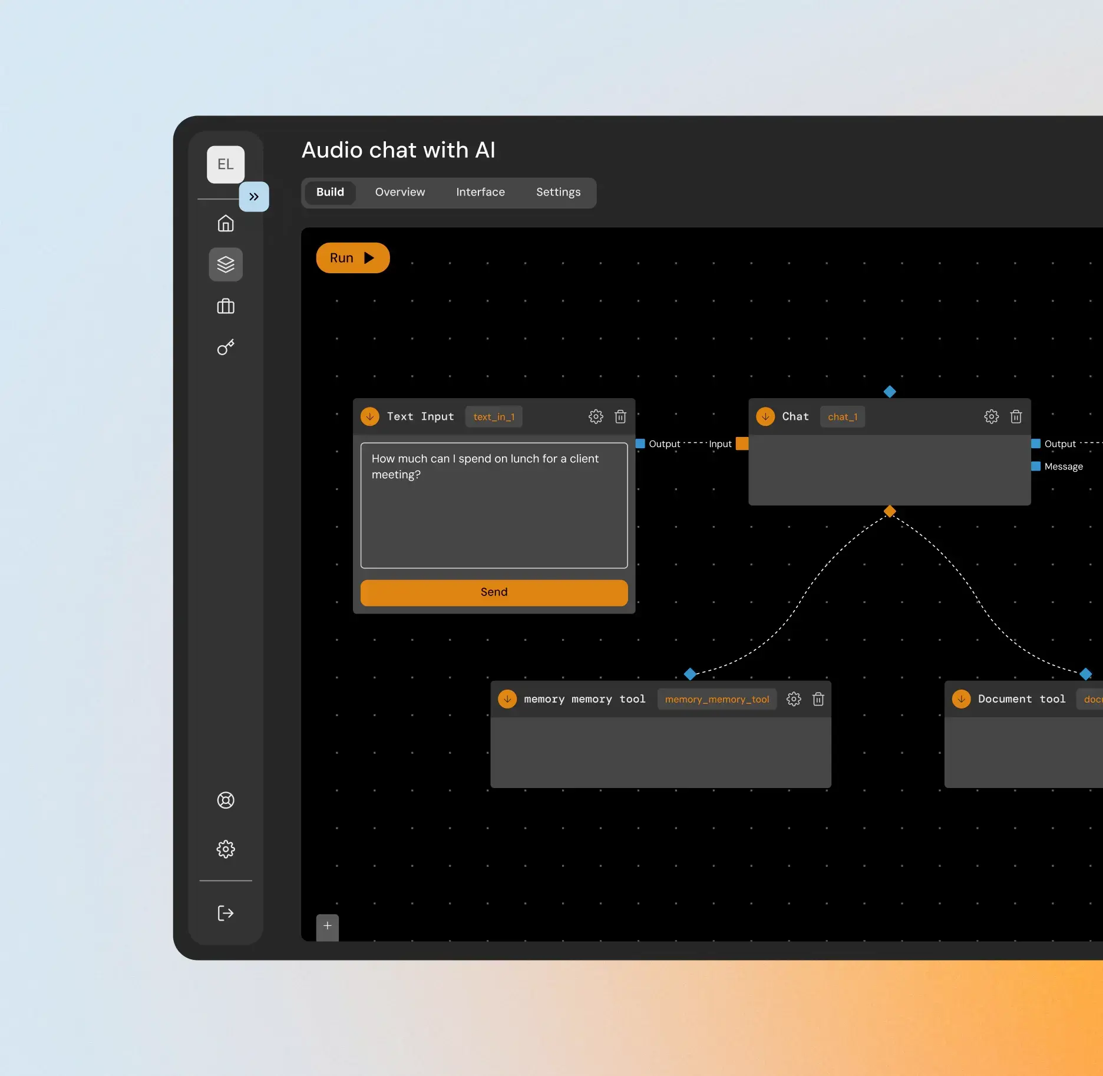Open Chat node settings gear
Screen dimensions: 1103x1076
pos(992,417)
